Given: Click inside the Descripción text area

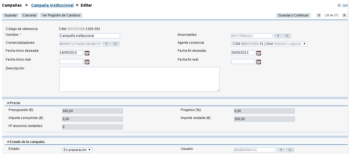Looking at the screenshot, I should point(139,79).
